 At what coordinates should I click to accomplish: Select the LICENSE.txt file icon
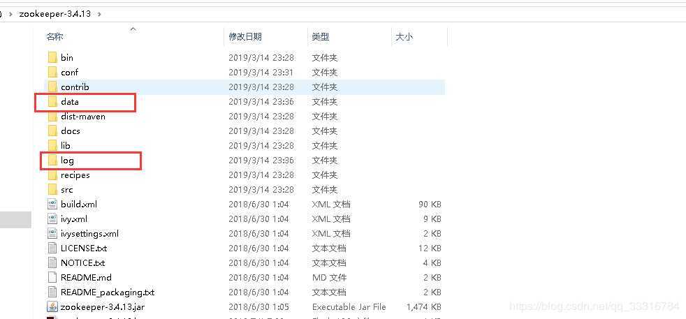click(52, 248)
